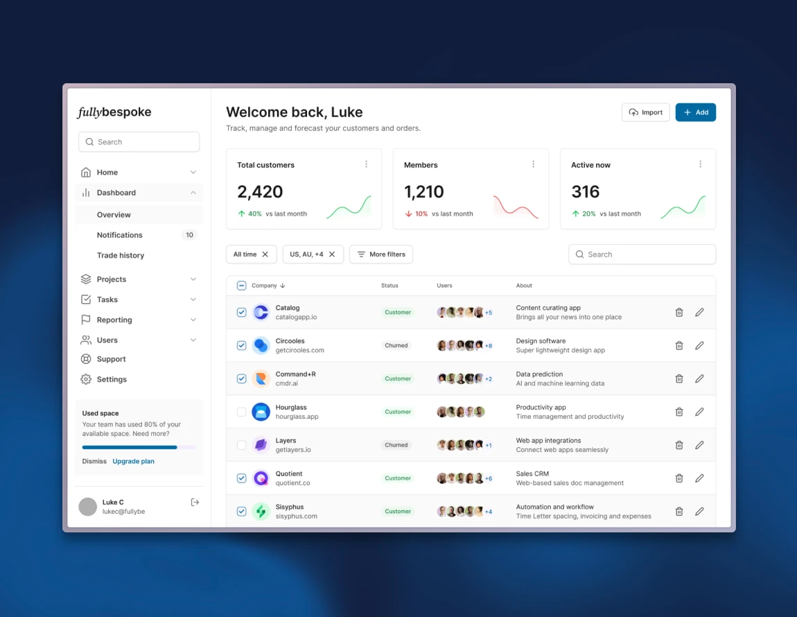Viewport: 797px width, 617px height.
Task: Click the Churned status on Circooles row
Action: click(396, 345)
